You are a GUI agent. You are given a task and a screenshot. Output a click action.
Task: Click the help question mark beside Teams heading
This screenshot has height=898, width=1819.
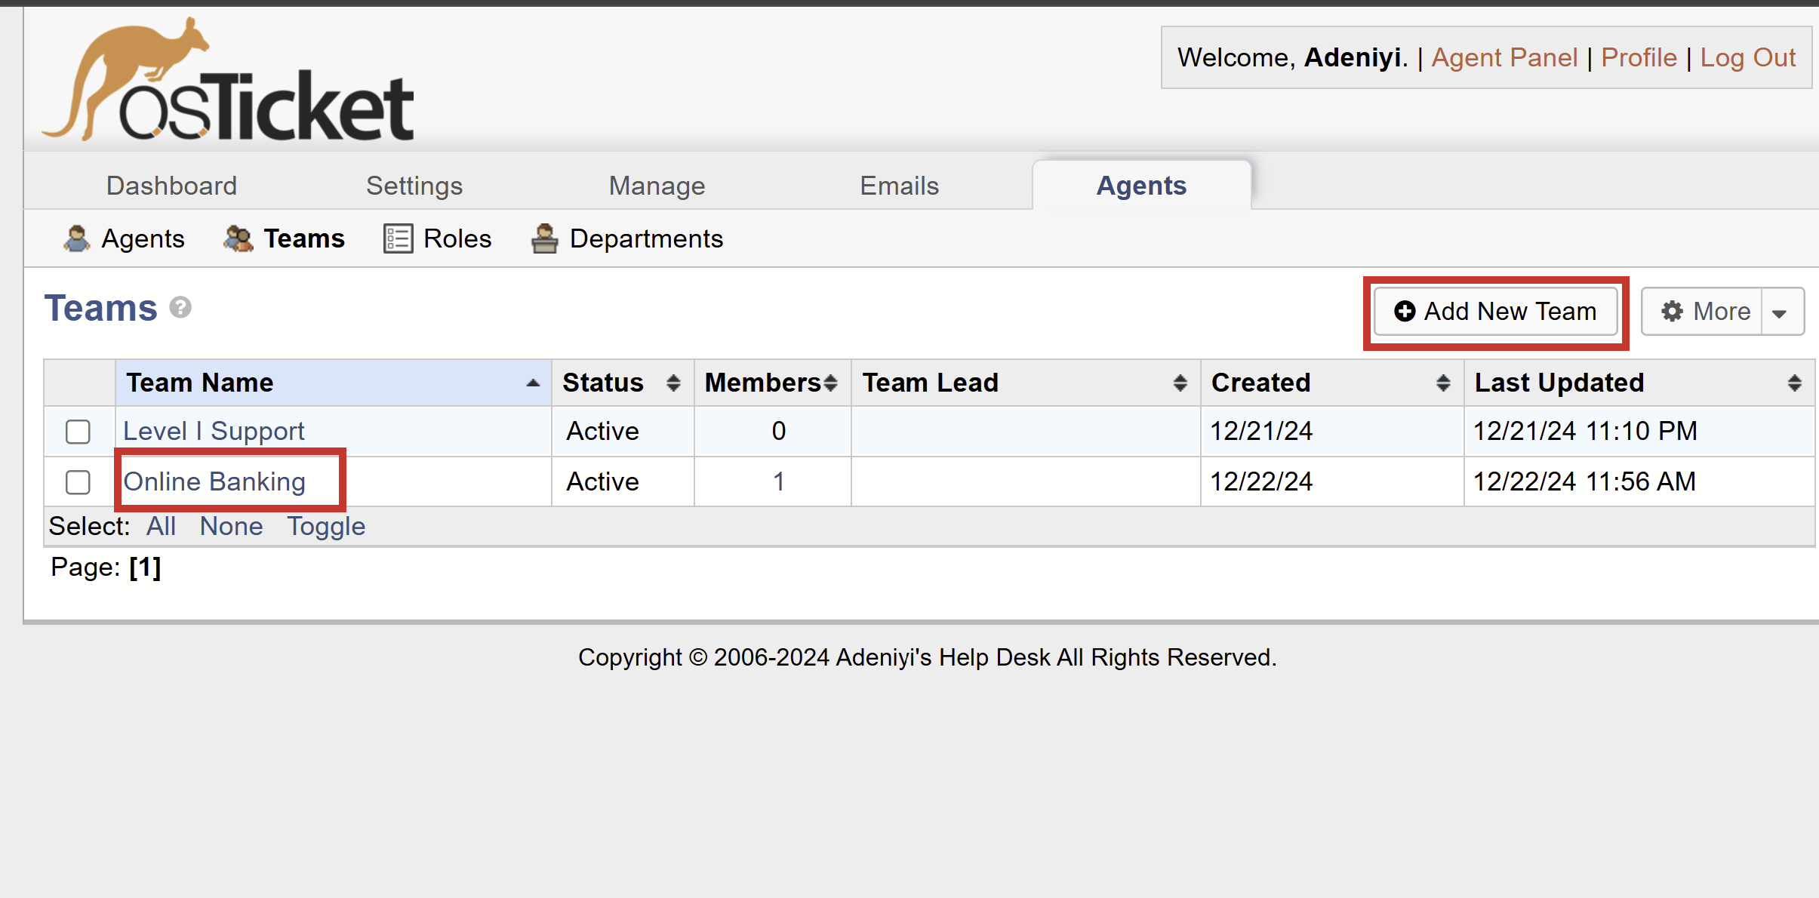click(180, 308)
